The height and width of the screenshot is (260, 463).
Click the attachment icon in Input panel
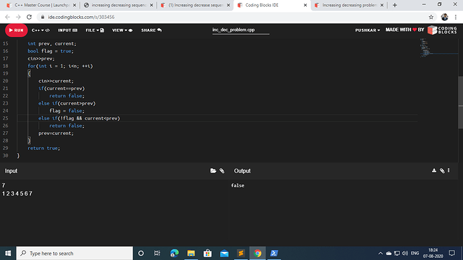pyautogui.click(x=221, y=171)
